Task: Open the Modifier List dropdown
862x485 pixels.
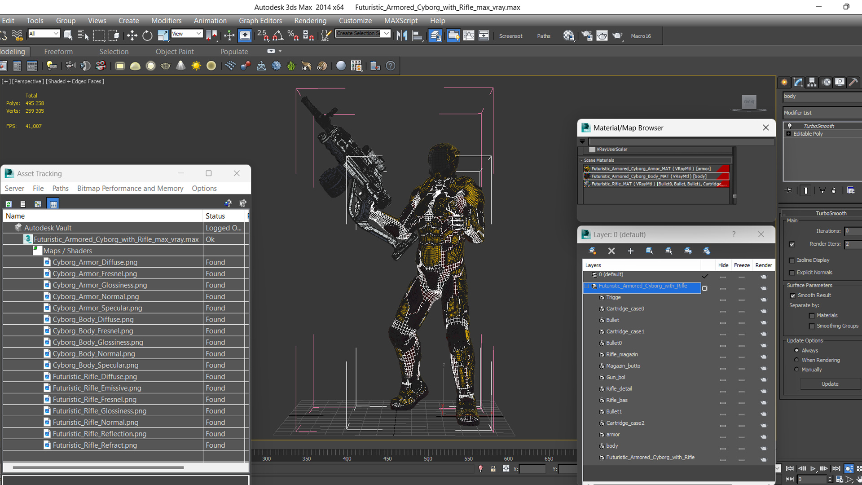Action: coord(822,113)
